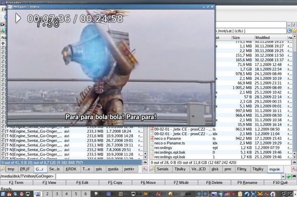Go to parent directory '..' button, right panel
Image resolution: width=297 pixels, height=197 pixels.
pyautogui.click(x=289, y=25)
